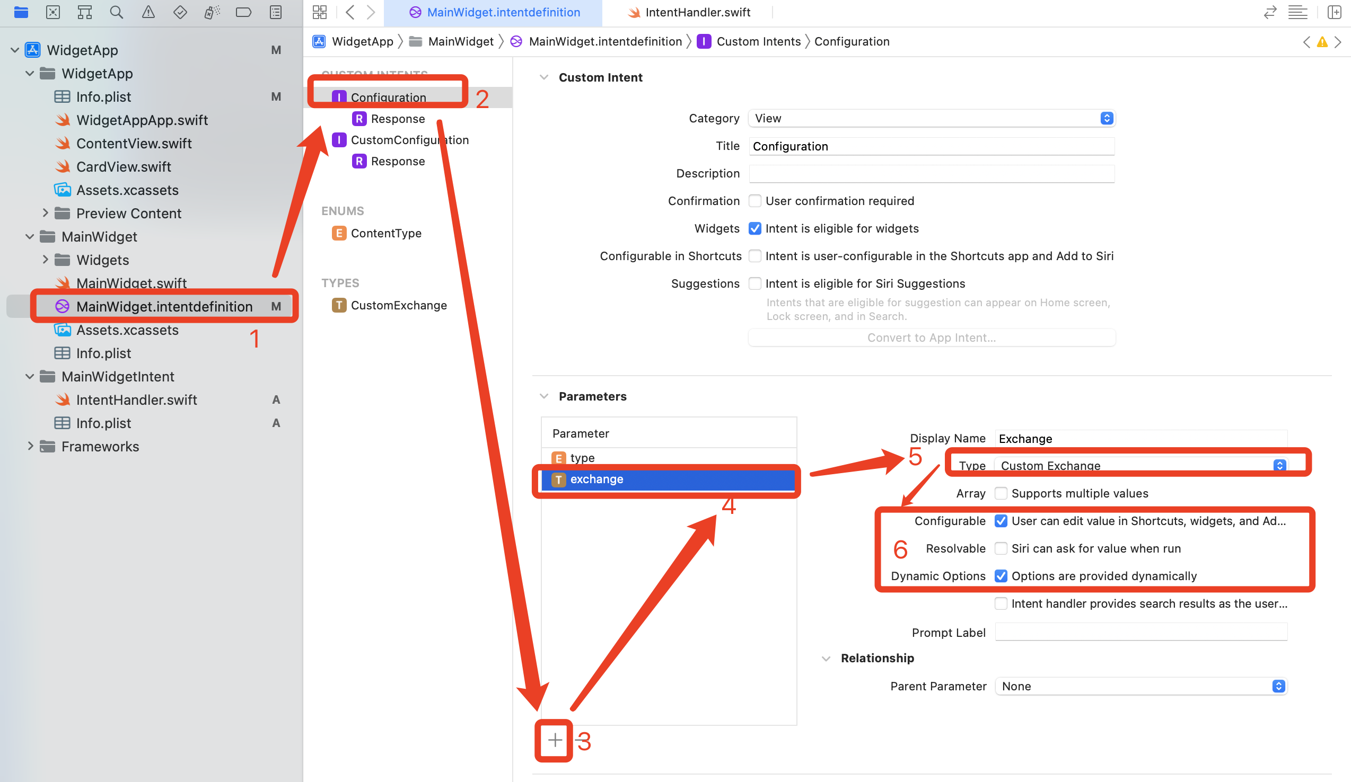The width and height of the screenshot is (1351, 782).
Task: Add a new parameter with plus button
Action: pos(555,740)
